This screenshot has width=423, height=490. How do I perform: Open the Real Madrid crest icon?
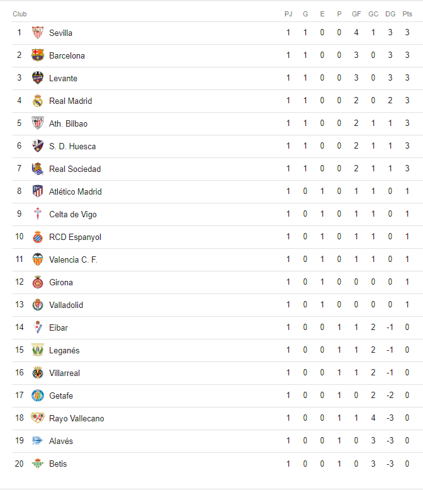click(38, 101)
